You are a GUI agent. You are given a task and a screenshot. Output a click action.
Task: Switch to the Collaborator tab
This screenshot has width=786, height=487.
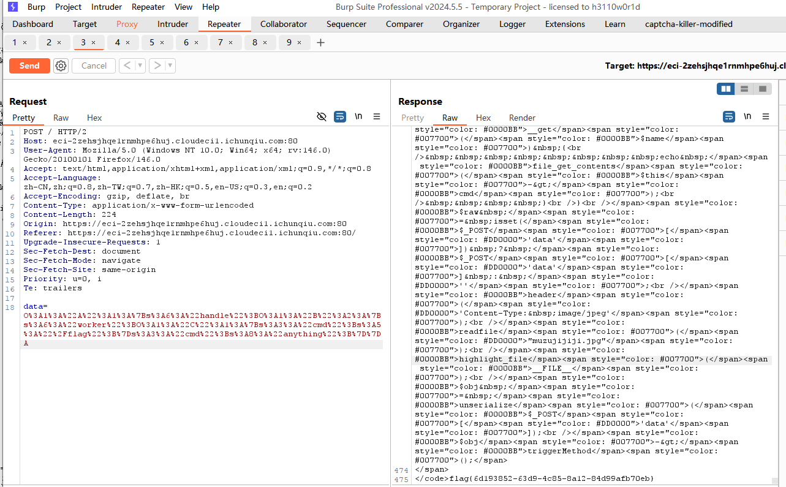point(284,25)
